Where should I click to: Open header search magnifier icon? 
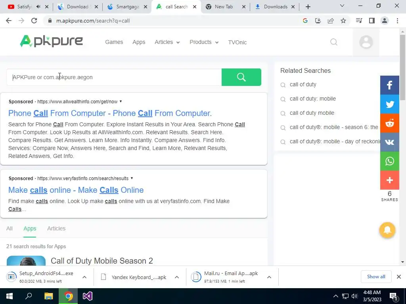[334, 42]
